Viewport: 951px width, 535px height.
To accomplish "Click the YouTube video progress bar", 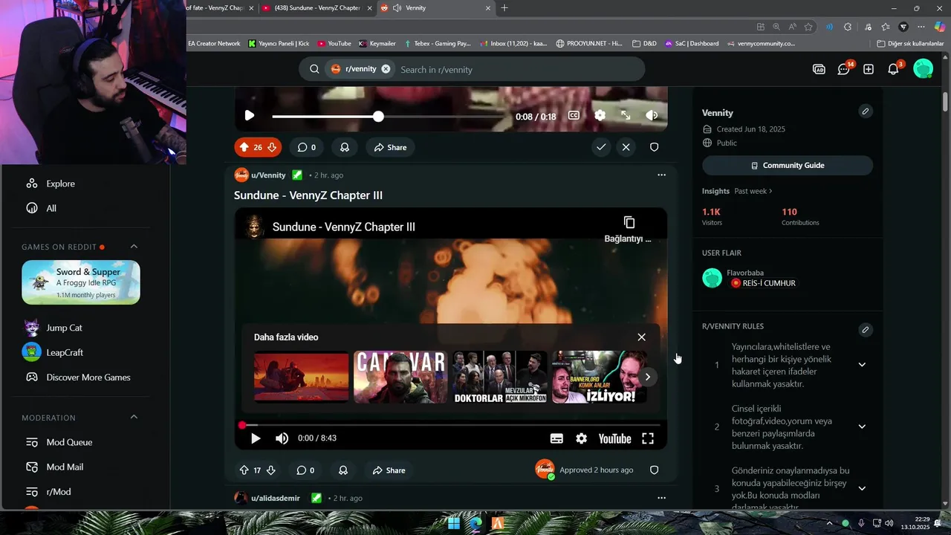I will click(450, 425).
